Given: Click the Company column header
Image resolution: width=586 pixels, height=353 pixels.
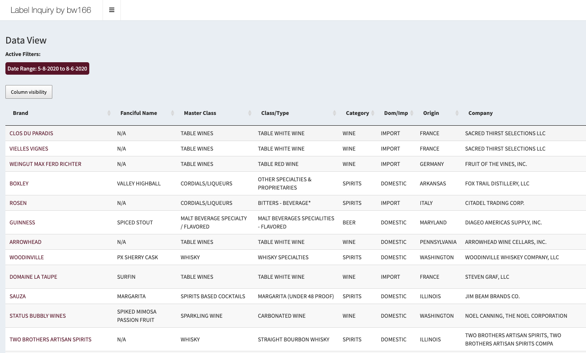Looking at the screenshot, I should point(481,113).
